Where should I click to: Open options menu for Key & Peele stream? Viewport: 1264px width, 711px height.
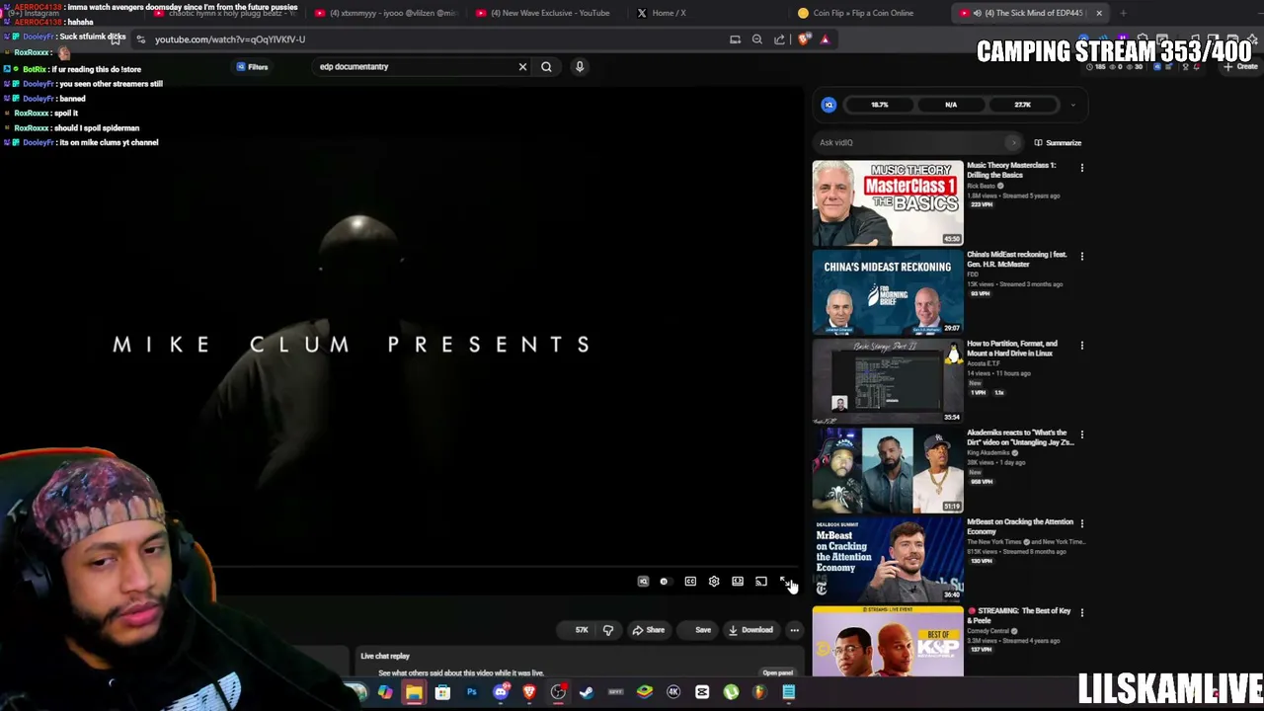click(x=1082, y=612)
